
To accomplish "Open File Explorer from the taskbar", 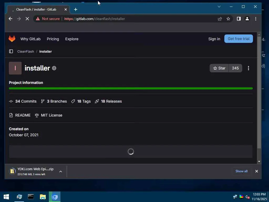I will coord(43,197).
